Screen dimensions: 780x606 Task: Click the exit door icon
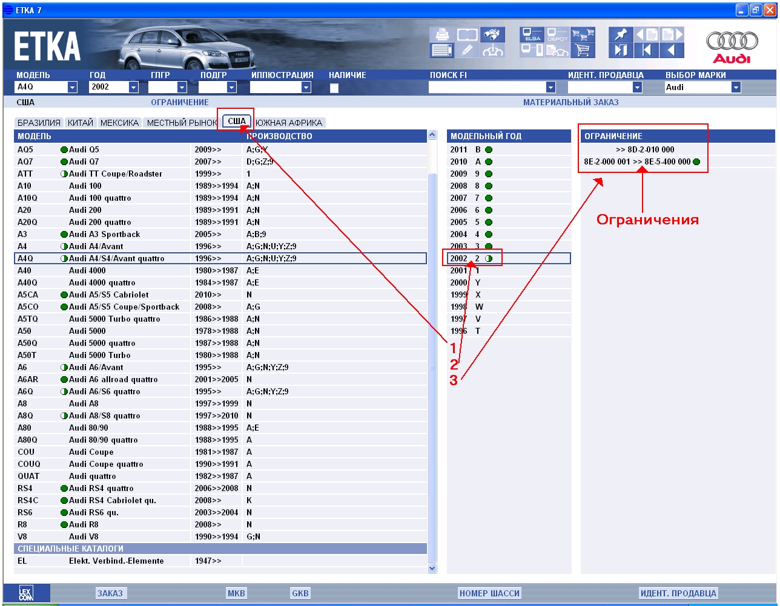click(621, 50)
